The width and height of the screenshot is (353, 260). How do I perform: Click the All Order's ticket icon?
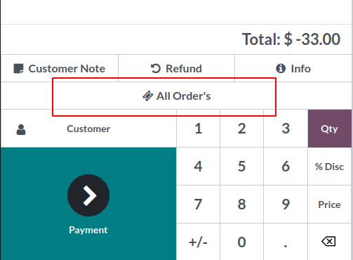point(148,96)
